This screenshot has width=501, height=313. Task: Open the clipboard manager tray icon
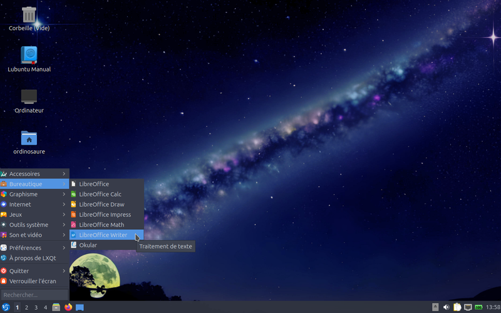(x=457, y=307)
